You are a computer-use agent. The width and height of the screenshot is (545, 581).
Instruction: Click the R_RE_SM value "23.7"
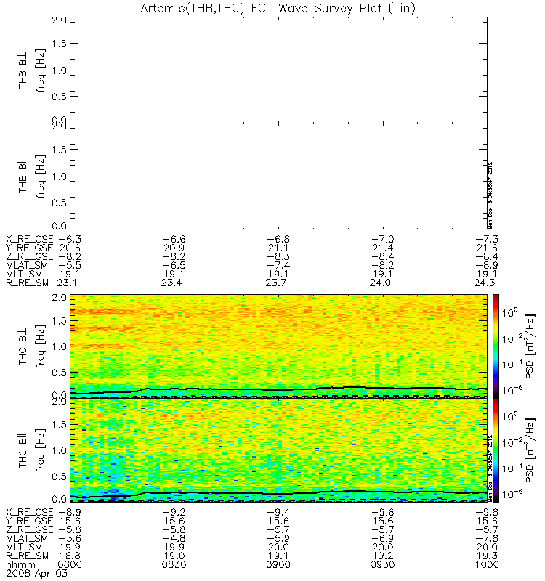point(276,283)
